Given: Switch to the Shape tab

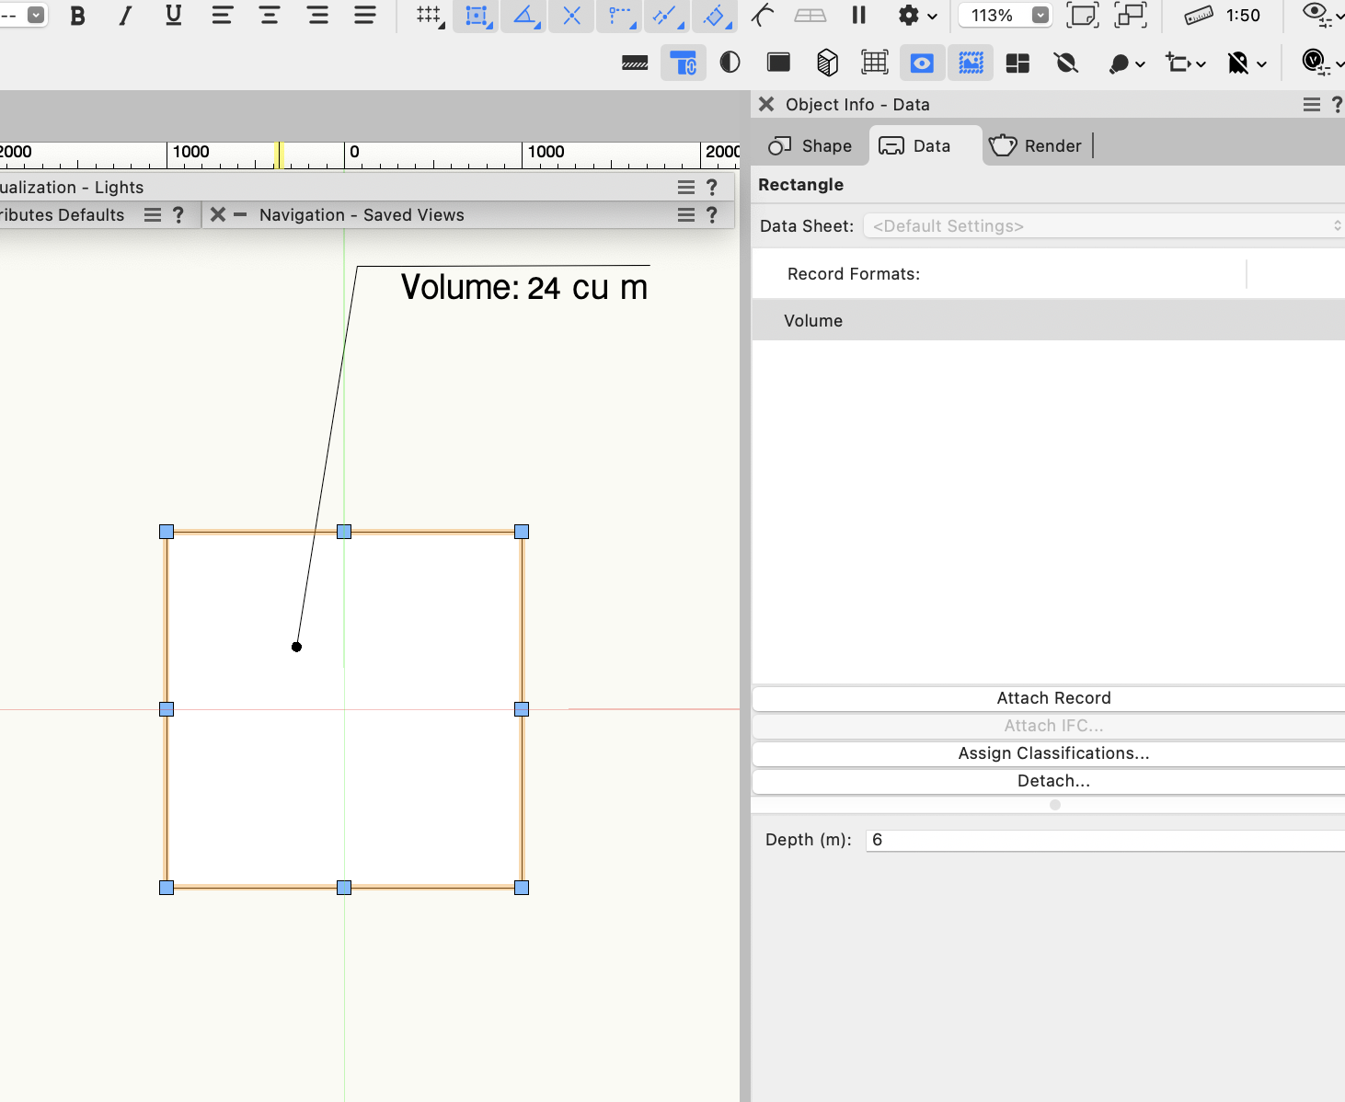Looking at the screenshot, I should click(810, 146).
